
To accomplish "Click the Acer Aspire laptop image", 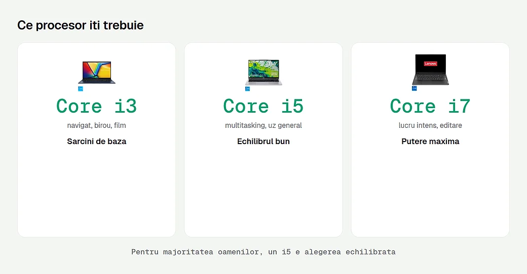I will tap(263, 73).
